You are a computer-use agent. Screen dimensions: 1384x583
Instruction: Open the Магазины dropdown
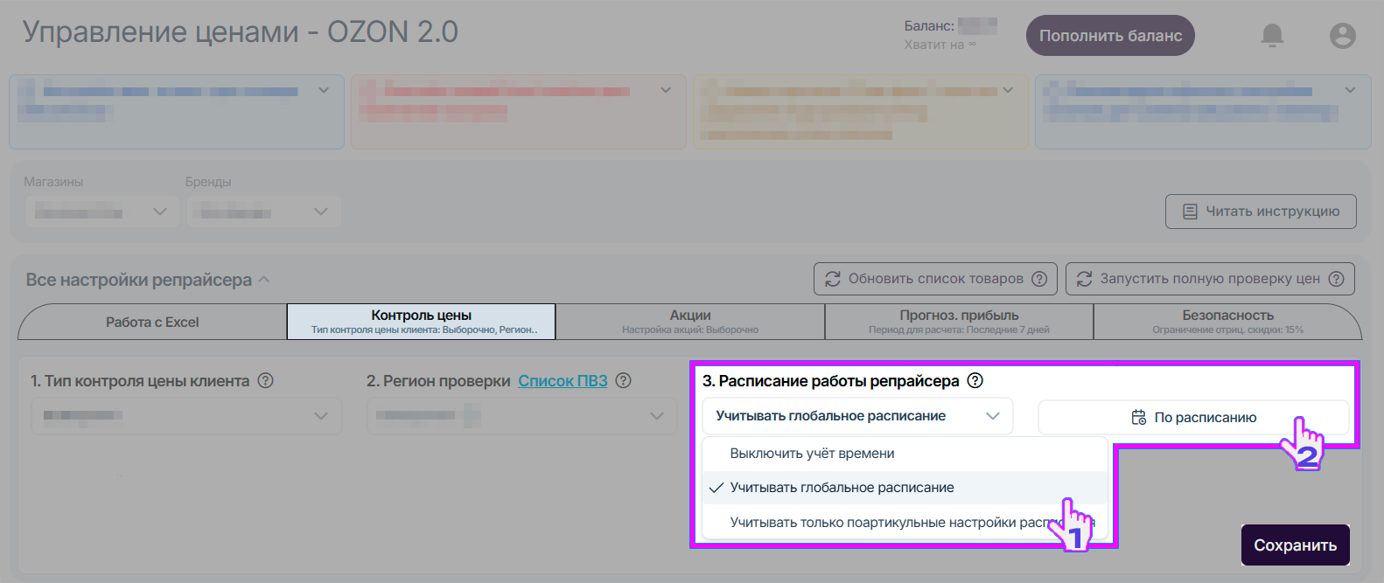tap(101, 212)
